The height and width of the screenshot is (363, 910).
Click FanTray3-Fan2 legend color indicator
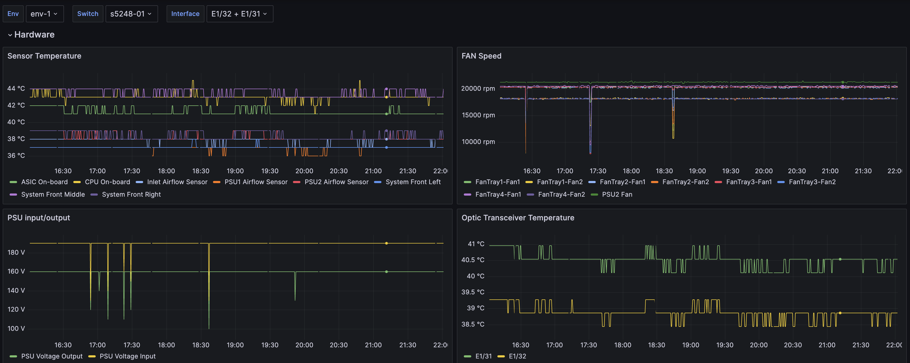[x=781, y=182]
